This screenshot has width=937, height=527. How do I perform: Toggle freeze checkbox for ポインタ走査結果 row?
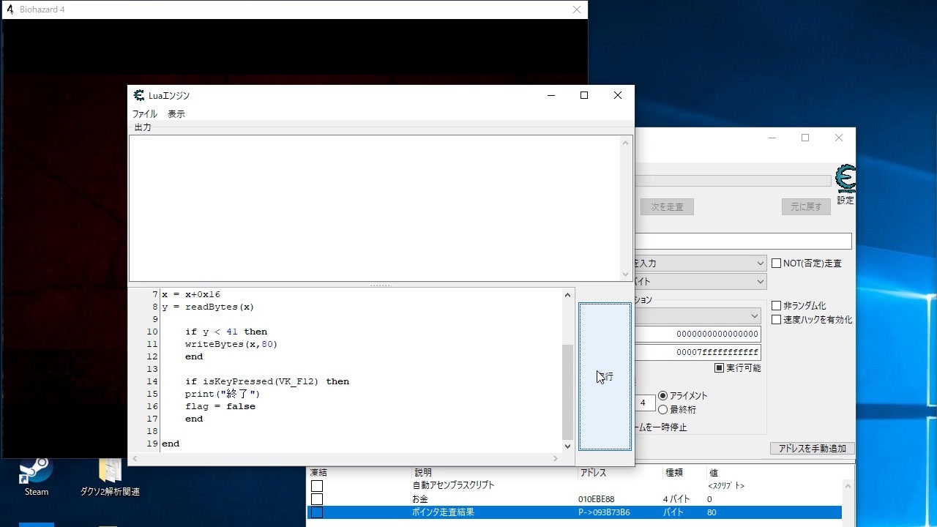(317, 512)
